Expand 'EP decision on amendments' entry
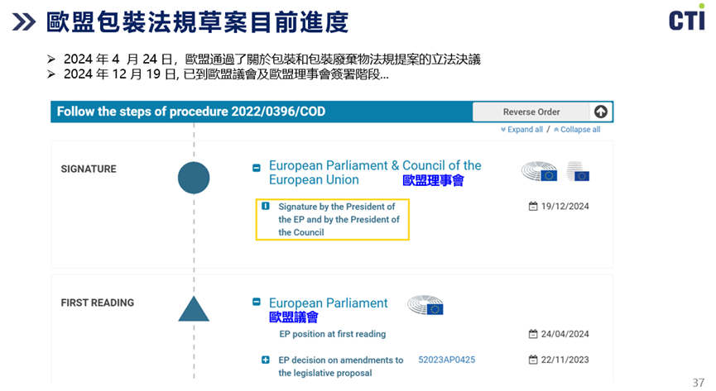716x391 pixels. tap(266, 360)
